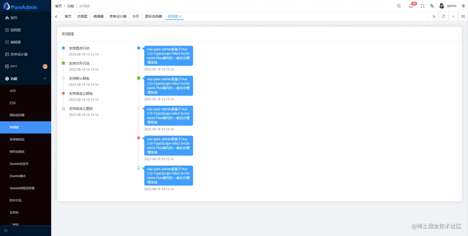
Task: Click the language translation icon
Action: (x=432, y=6)
